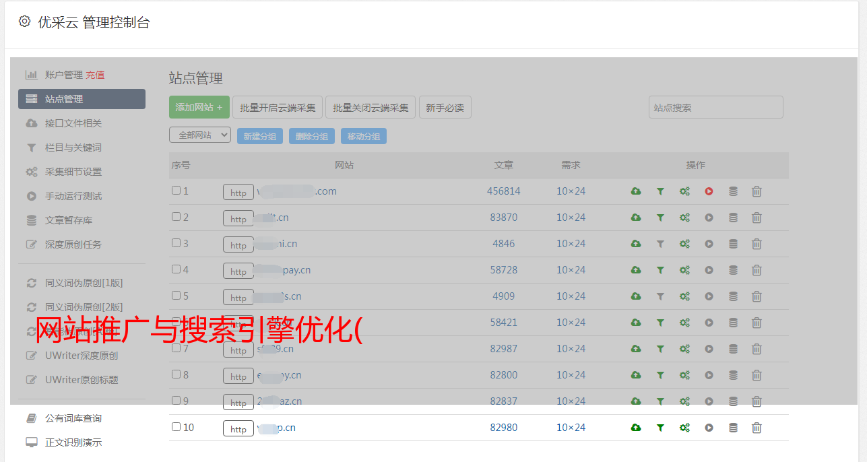Click the 添加网站 + button
Image resolution: width=867 pixels, height=462 pixels.
point(199,107)
